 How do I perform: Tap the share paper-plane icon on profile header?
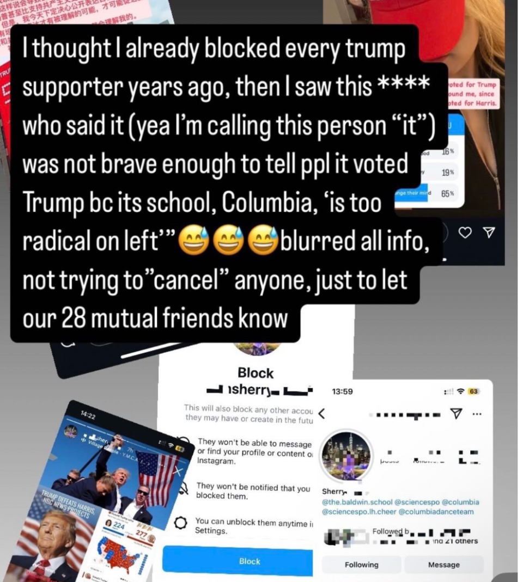[456, 413]
